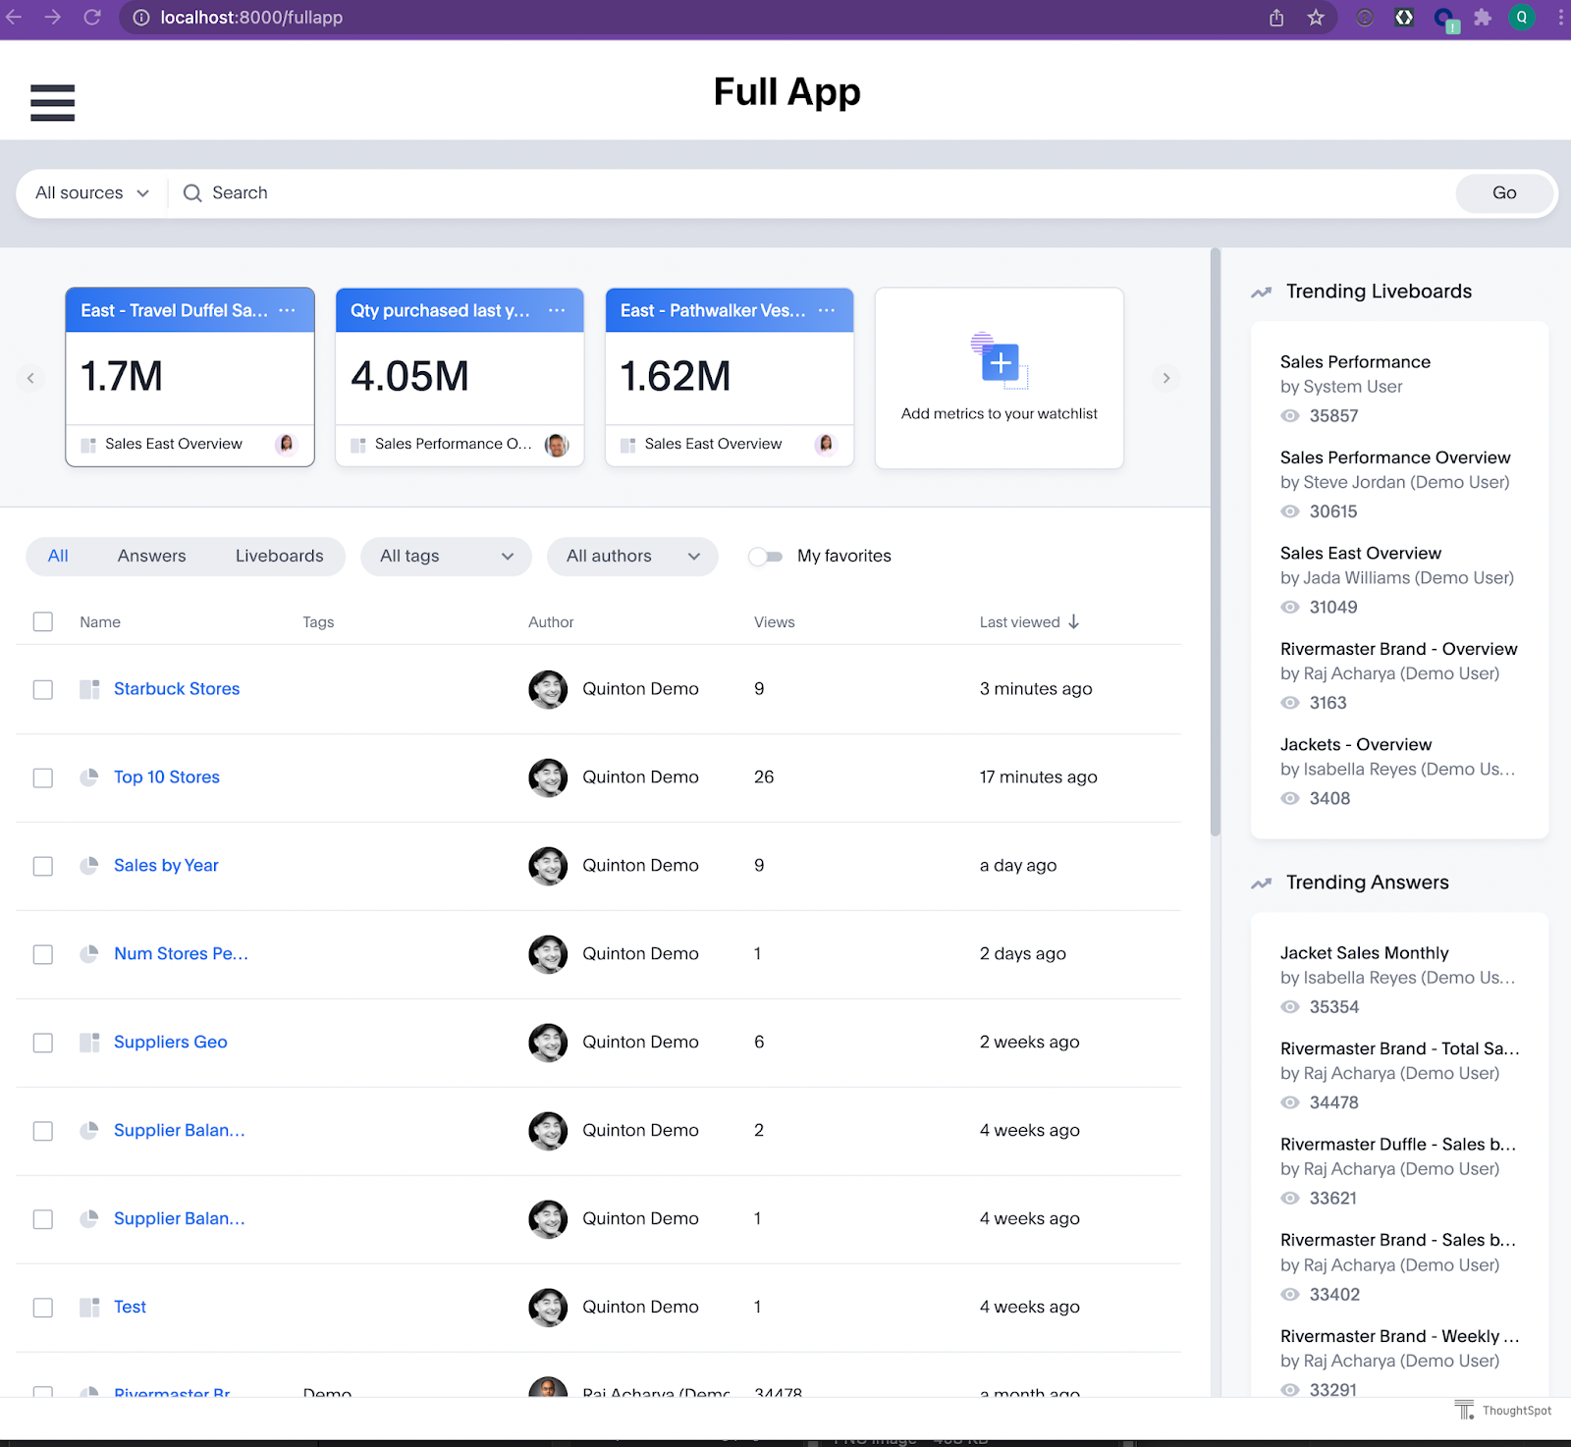Screen dimensions: 1571x1447
Task: Click the Last viewed sort arrow
Action: [x=1074, y=621]
